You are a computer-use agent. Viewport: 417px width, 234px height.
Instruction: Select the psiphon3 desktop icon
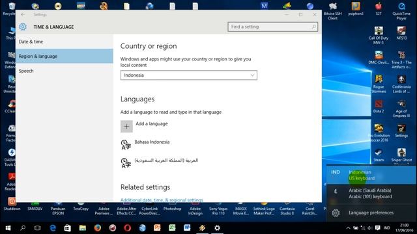coord(356,9)
